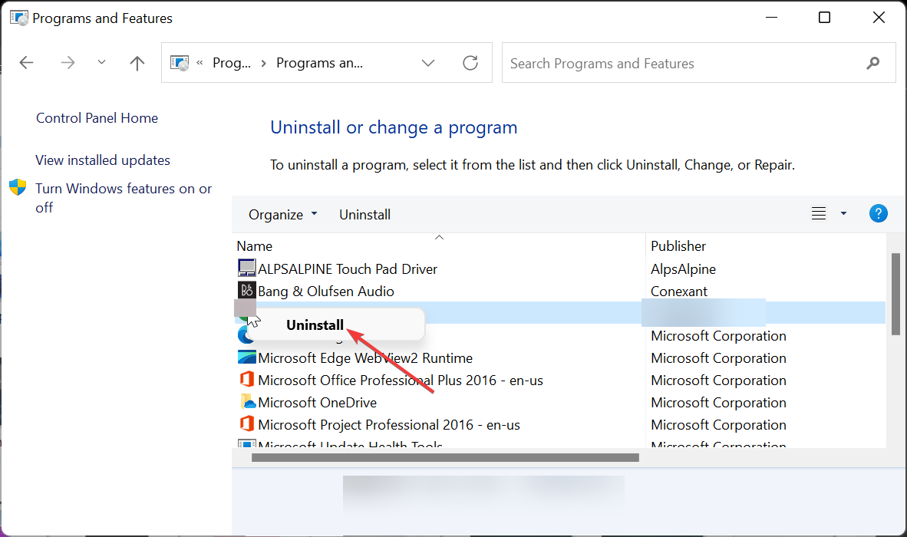Switch list view using the details view icon
Screen dimensions: 907x537
pyautogui.click(x=818, y=213)
